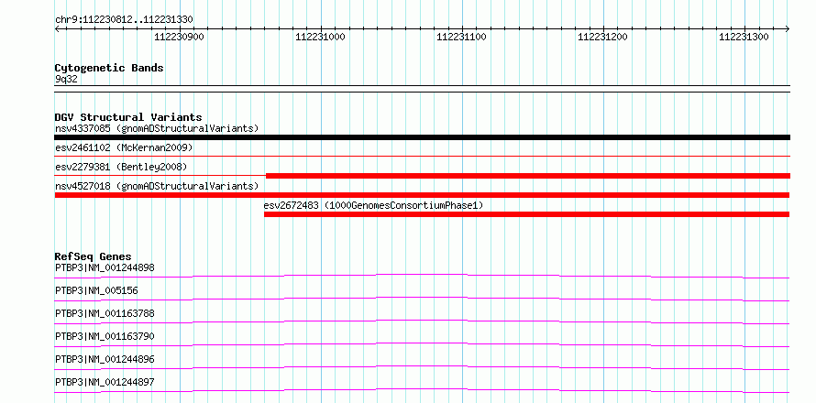This screenshot has height=403, width=816.
Task: Open variant nsv4527018 label
Action: 157,186
